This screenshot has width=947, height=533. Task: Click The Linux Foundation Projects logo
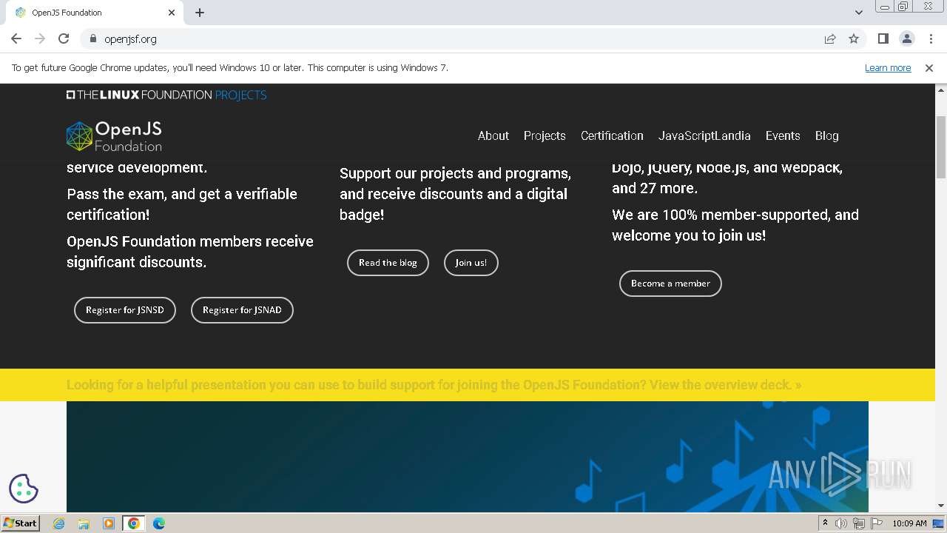point(166,95)
